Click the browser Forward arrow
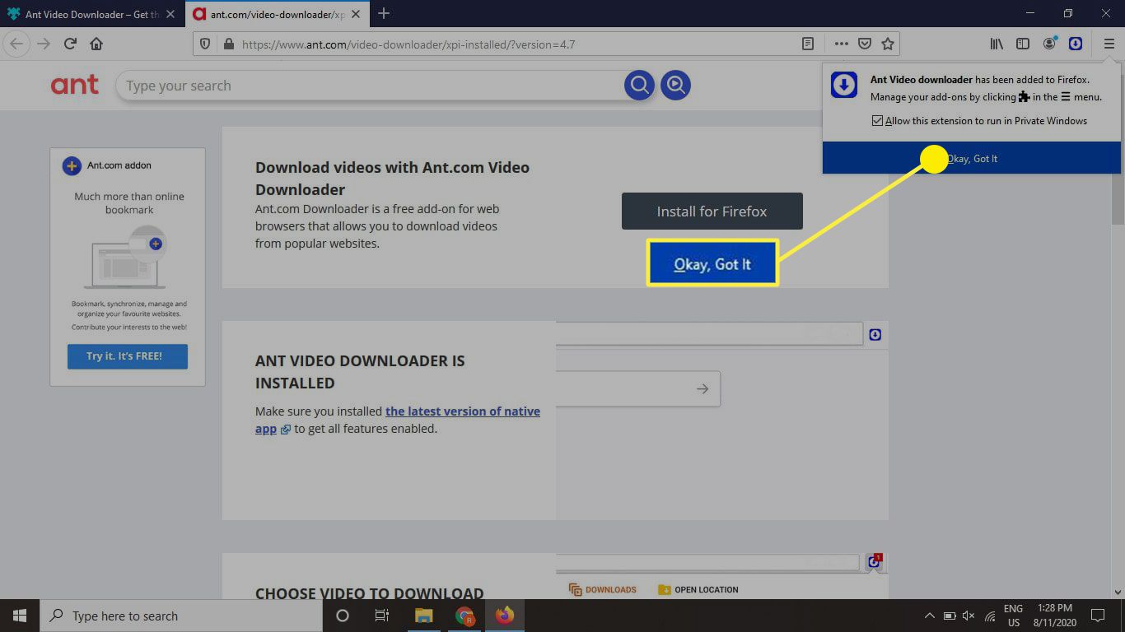This screenshot has width=1125, height=632. [x=44, y=44]
